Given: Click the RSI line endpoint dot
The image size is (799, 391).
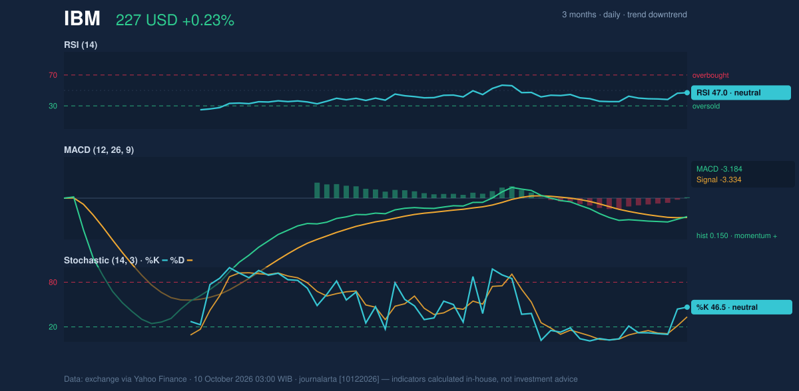Looking at the screenshot, I should coord(687,93).
